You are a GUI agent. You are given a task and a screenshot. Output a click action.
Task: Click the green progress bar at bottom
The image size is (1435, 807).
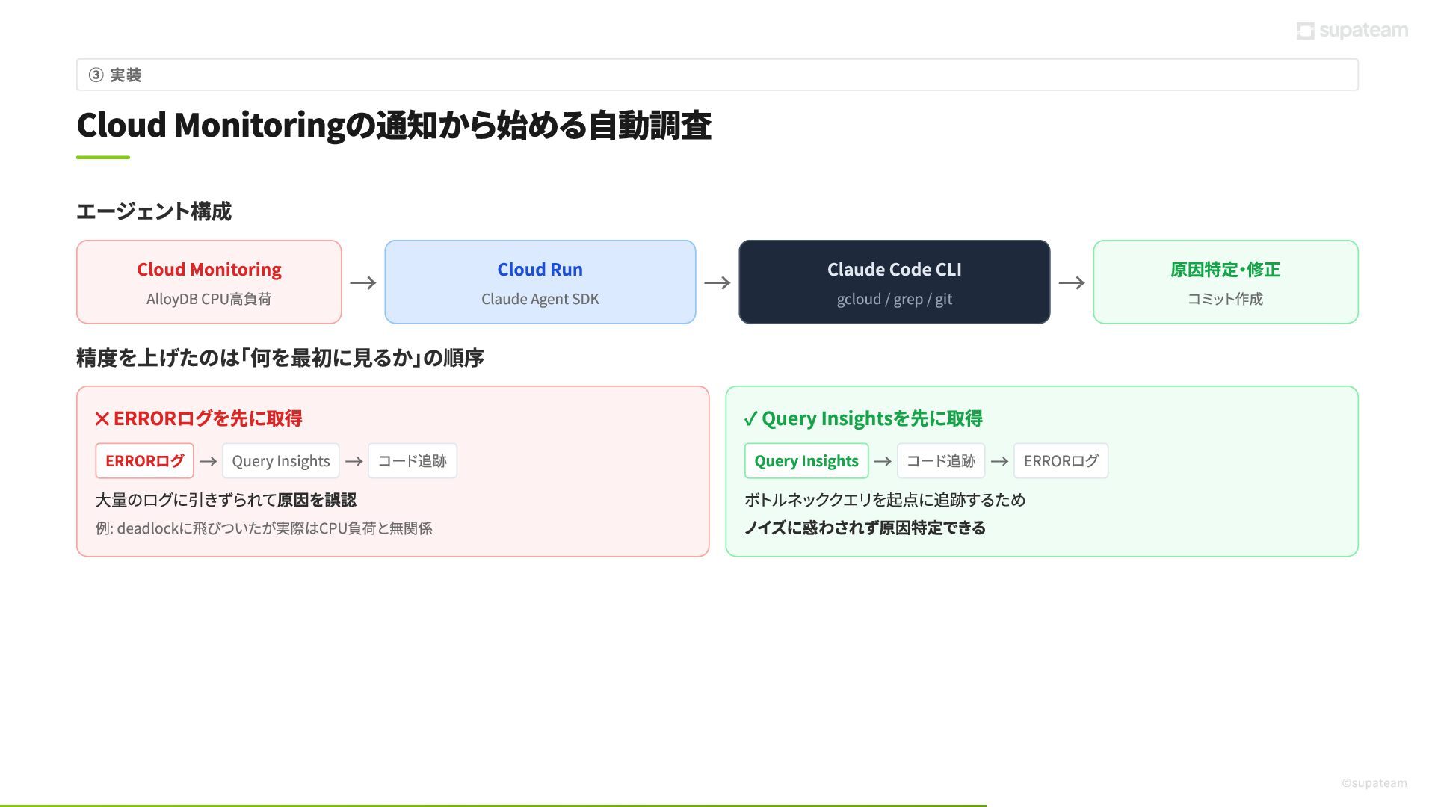(493, 805)
